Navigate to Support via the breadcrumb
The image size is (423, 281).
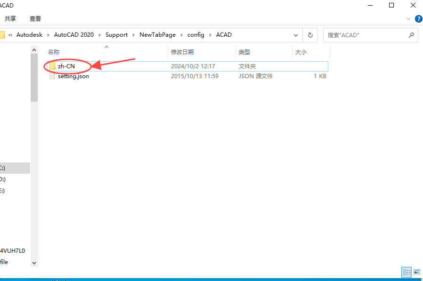point(116,34)
